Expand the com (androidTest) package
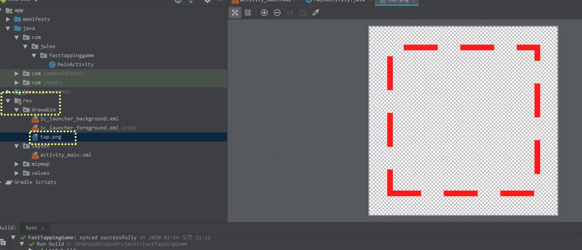The width and height of the screenshot is (582, 250). [17, 74]
